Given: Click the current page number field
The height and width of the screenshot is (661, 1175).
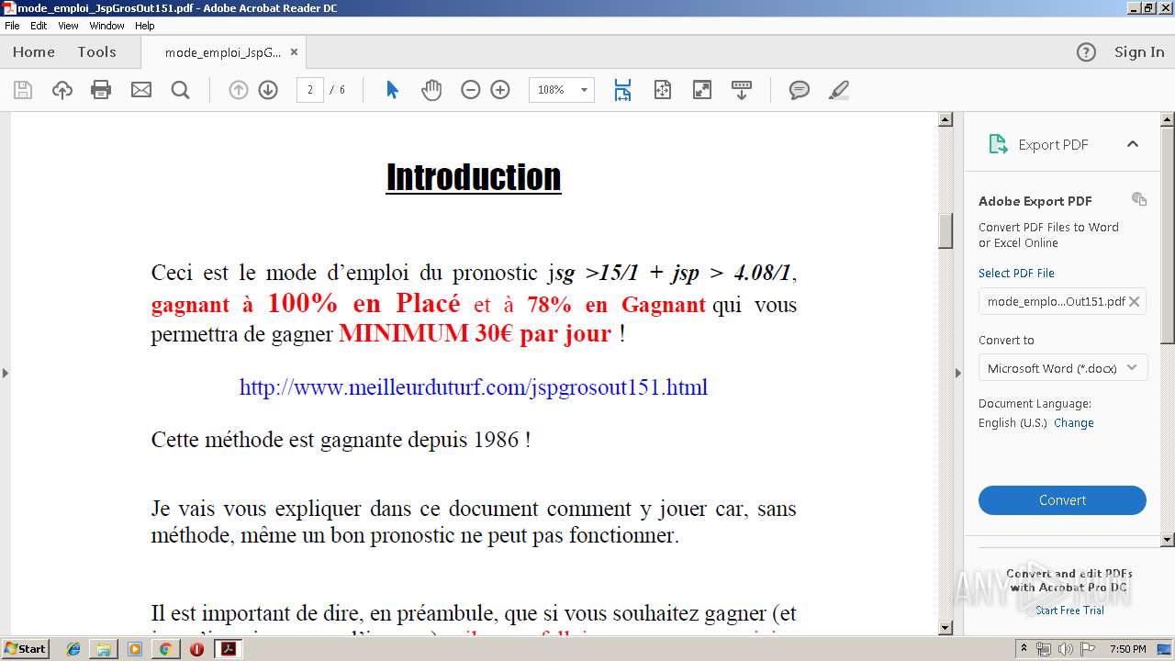Looking at the screenshot, I should click(309, 90).
